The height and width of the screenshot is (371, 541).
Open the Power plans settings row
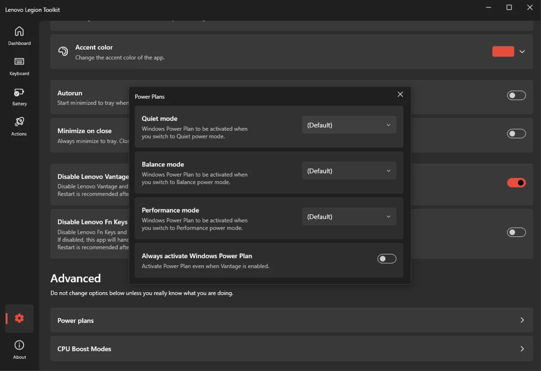291,320
